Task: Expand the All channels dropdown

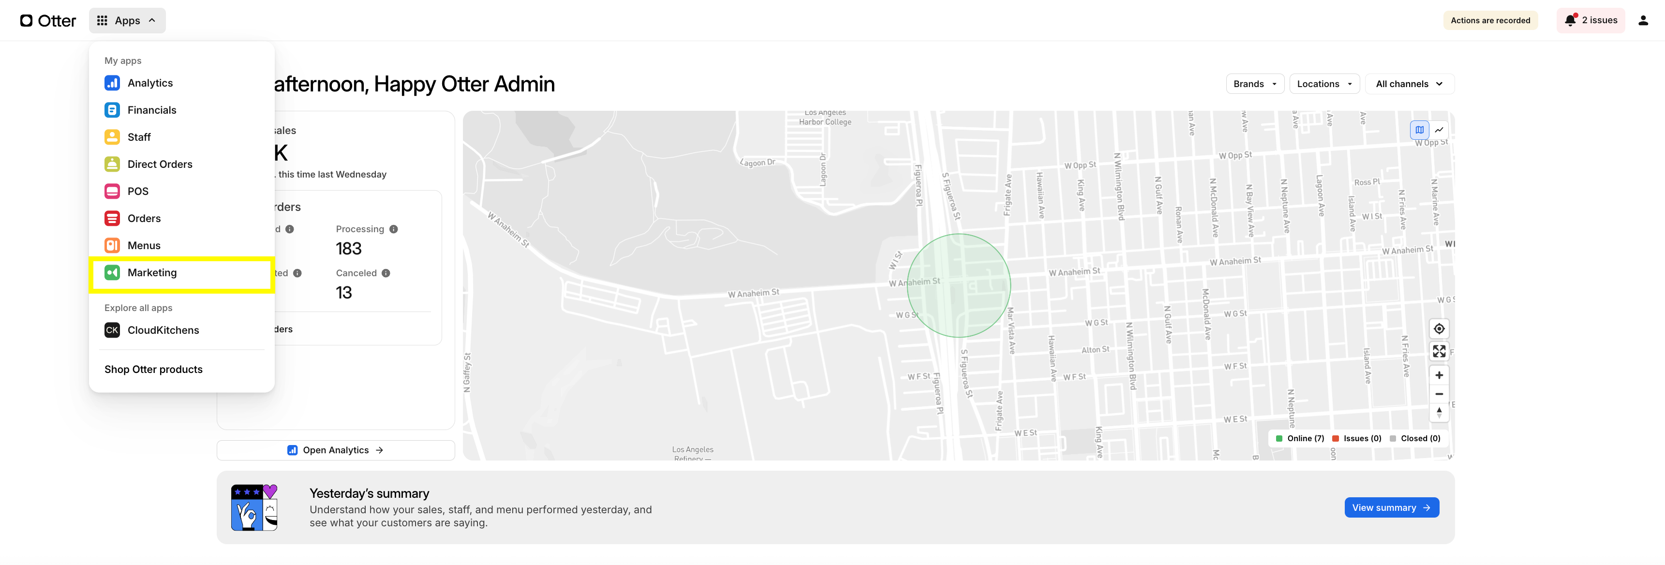Action: pyautogui.click(x=1409, y=84)
